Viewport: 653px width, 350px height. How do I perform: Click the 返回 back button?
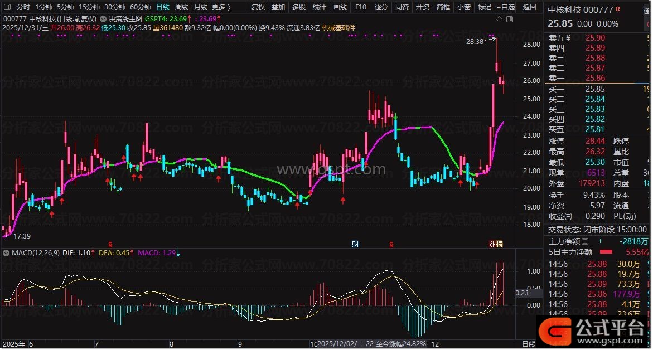coord(530,7)
